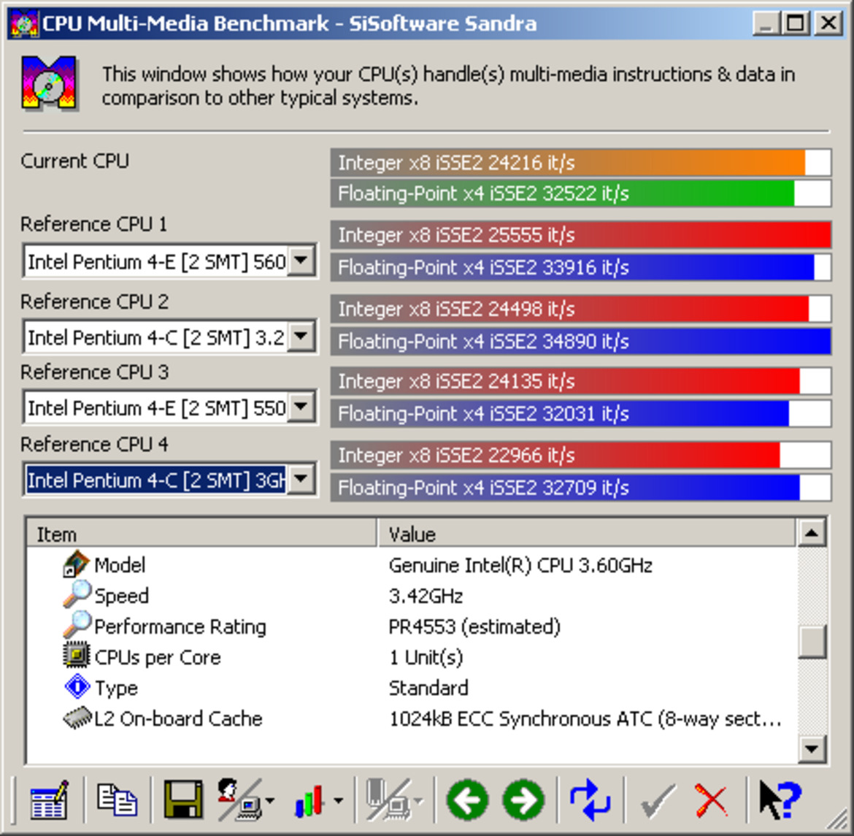Click the Integer 24498 it/s reference bar
This screenshot has width=854, height=836.
tap(580, 309)
